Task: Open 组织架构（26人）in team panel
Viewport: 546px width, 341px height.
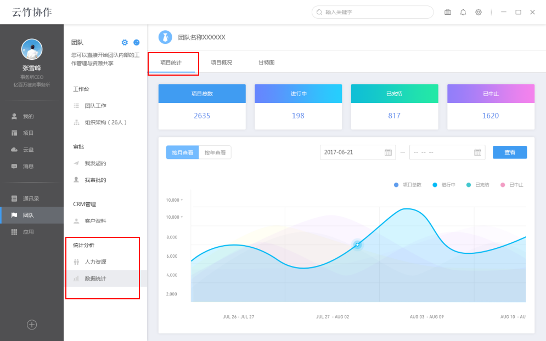Action: point(105,122)
